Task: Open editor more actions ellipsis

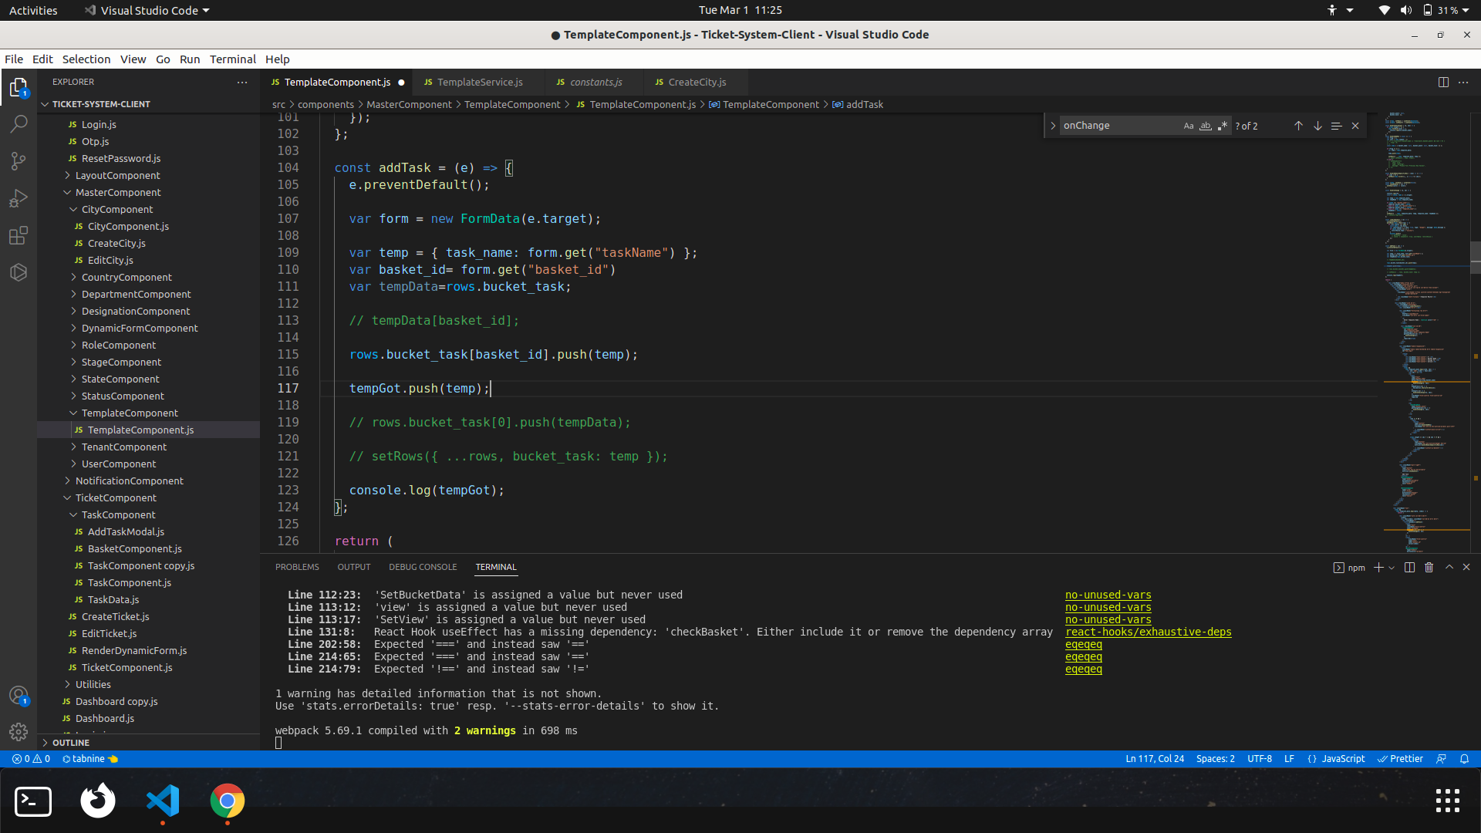Action: (1463, 82)
